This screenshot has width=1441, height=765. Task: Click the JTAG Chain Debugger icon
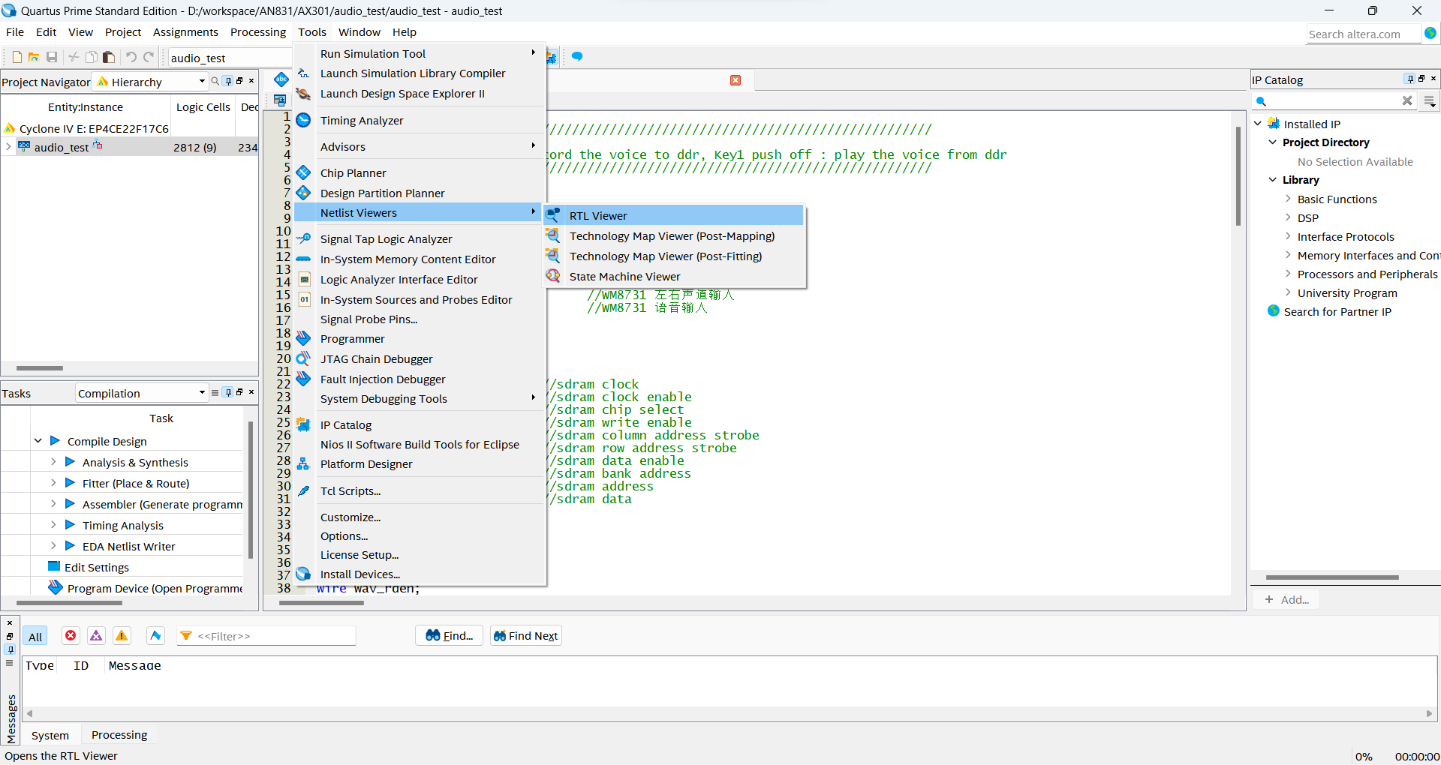pyautogui.click(x=303, y=358)
